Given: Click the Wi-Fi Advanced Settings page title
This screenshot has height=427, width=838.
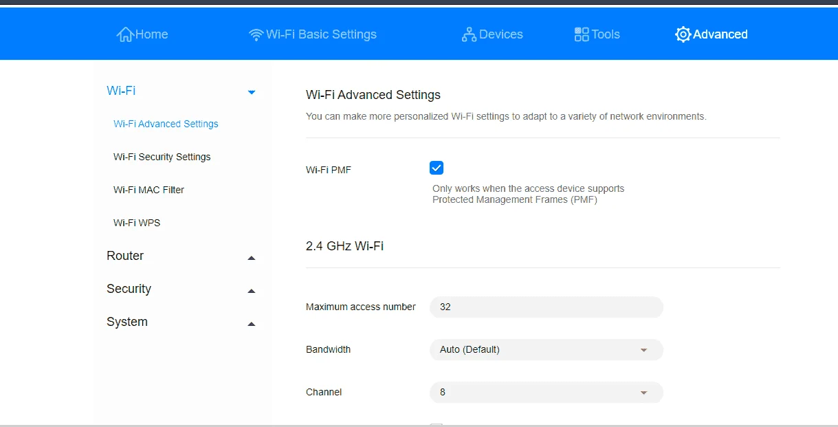Looking at the screenshot, I should pyautogui.click(x=373, y=95).
